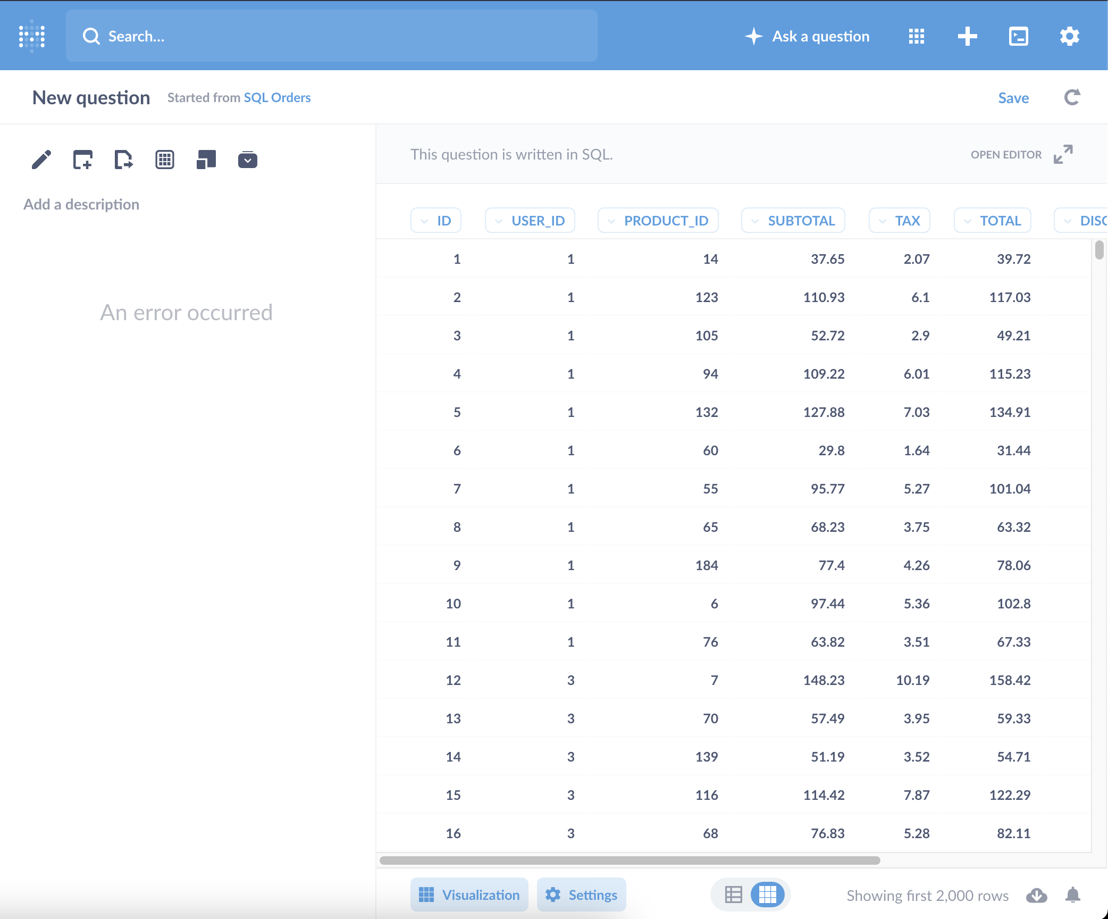
Task: Click the pencil edit icon
Action: coord(41,160)
